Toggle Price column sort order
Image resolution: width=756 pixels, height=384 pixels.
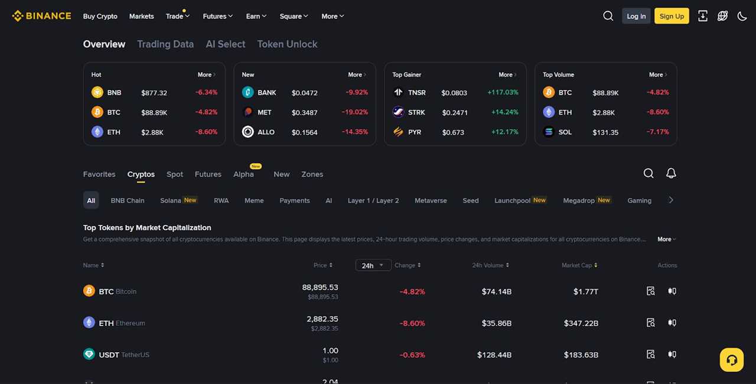pos(330,265)
